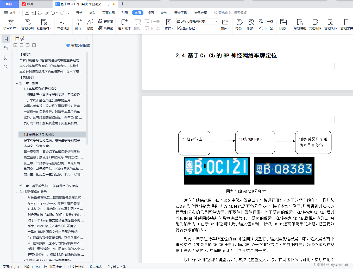Screen dimensions: 353x269
Task: Open the word count (字数统计) tool
Action: (x=64, y=25)
